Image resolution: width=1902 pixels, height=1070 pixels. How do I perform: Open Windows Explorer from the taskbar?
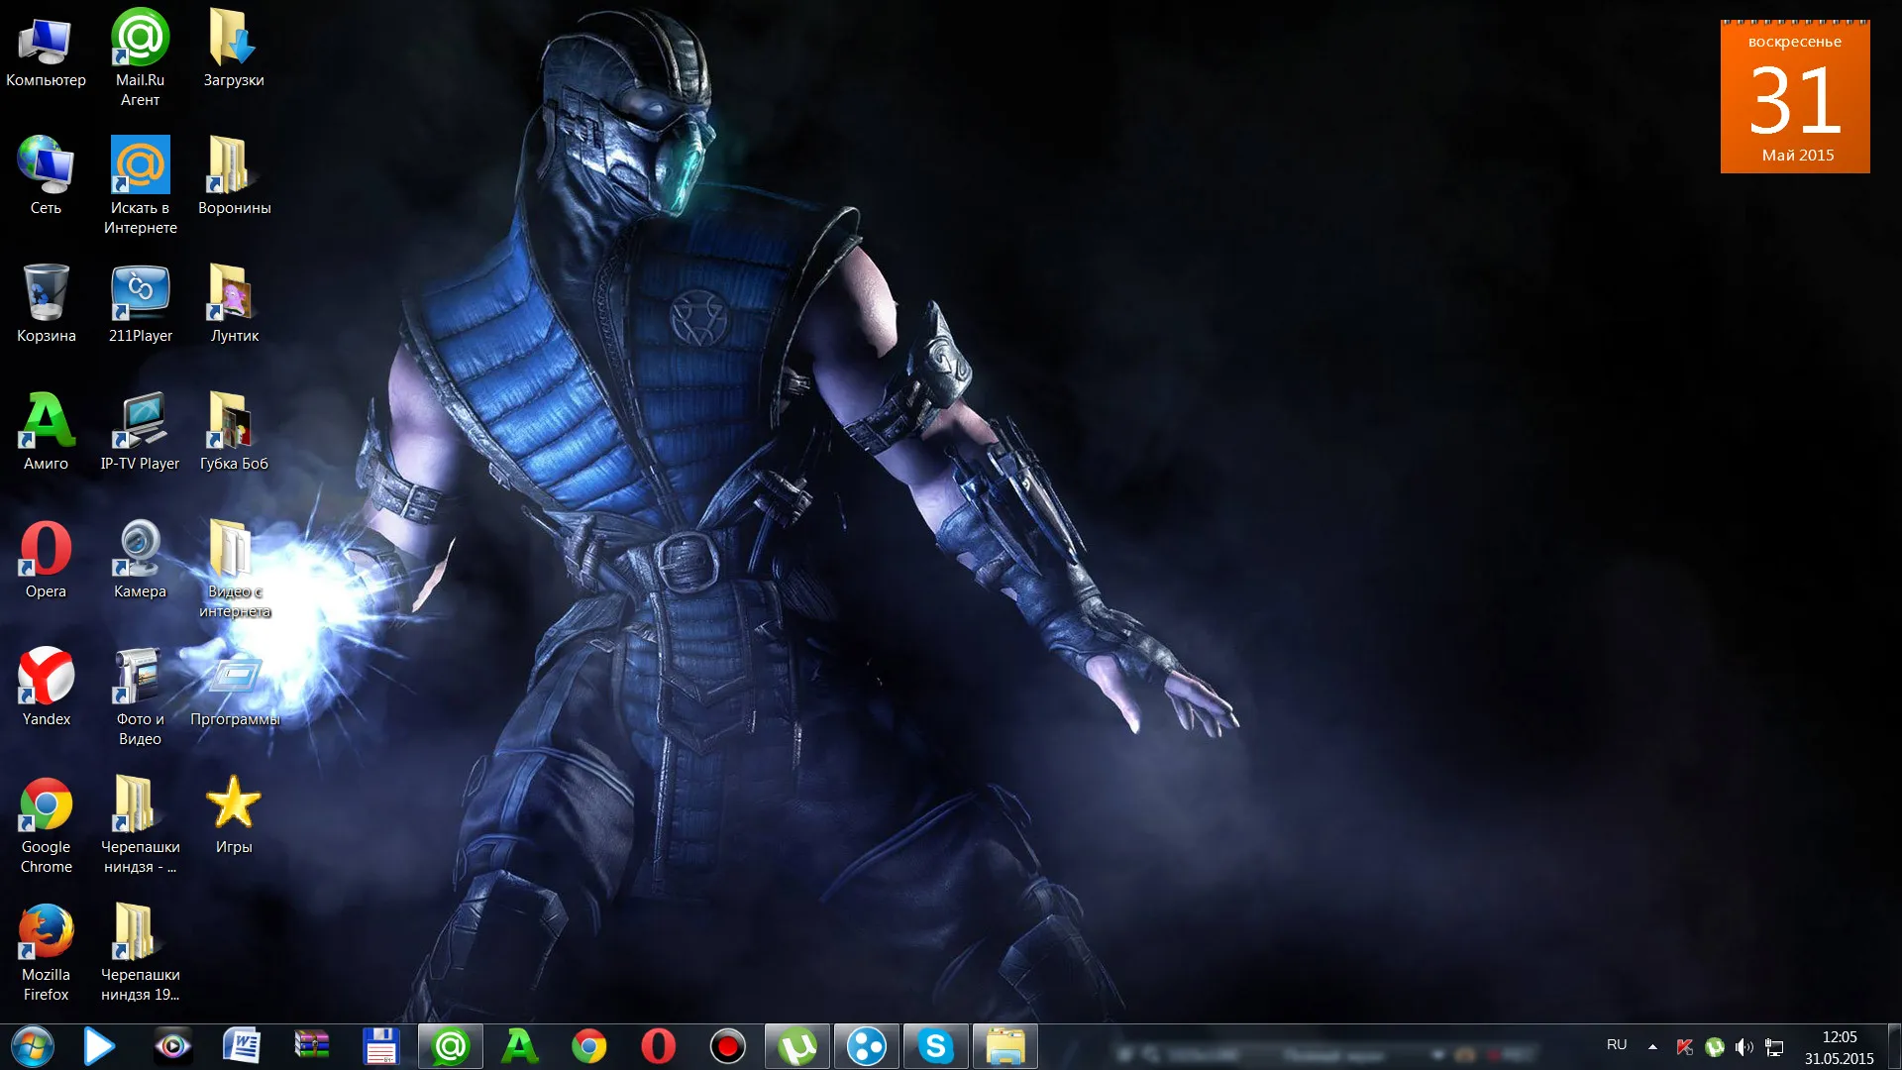(x=1005, y=1046)
